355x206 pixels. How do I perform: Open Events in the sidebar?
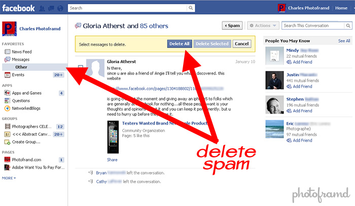(x=18, y=75)
